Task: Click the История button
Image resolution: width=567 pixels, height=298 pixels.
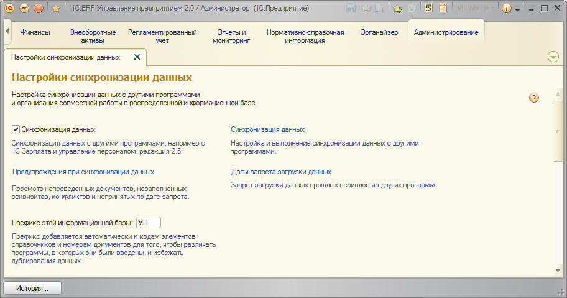Action: click(32, 289)
